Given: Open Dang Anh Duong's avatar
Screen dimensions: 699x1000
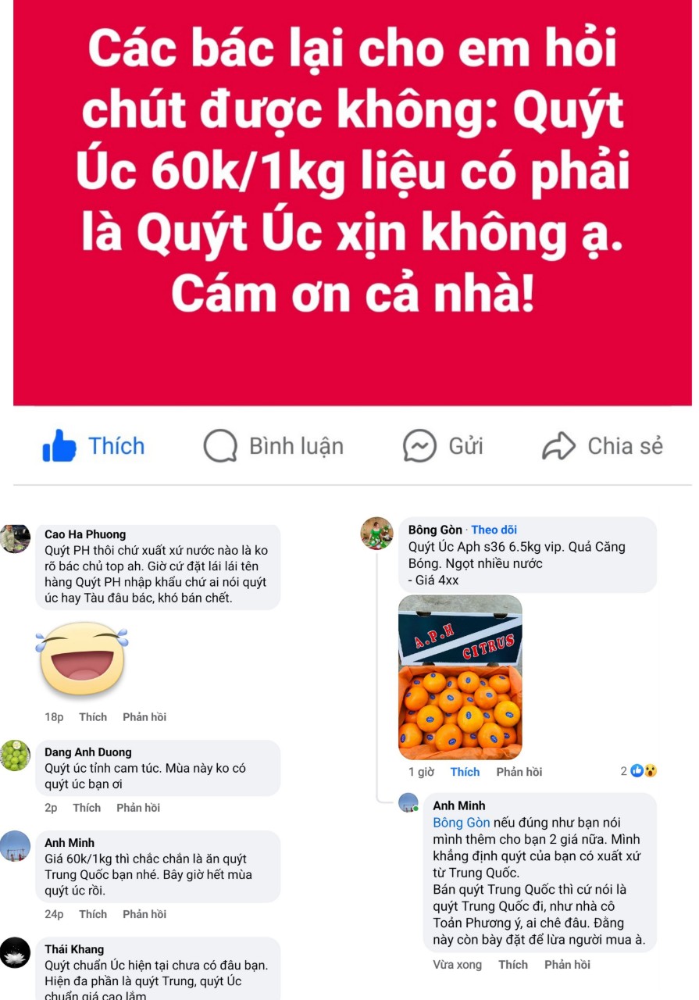Looking at the screenshot, I should 15,755.
